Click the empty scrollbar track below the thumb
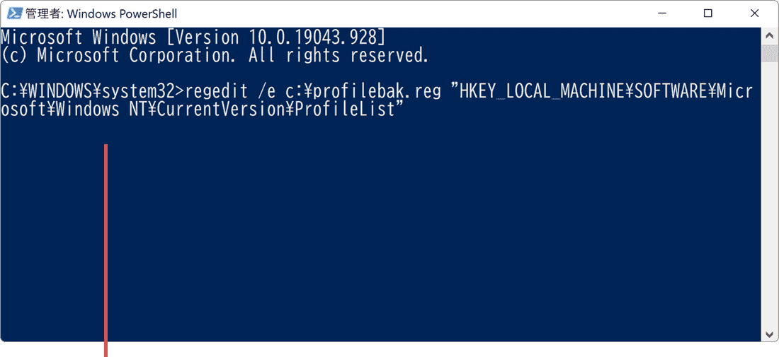Screen dimensions: 779x357 pyautogui.click(x=770, y=194)
